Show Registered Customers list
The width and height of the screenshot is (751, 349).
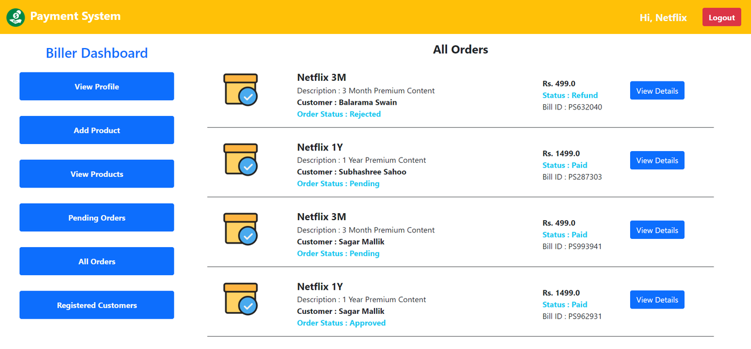click(x=97, y=305)
